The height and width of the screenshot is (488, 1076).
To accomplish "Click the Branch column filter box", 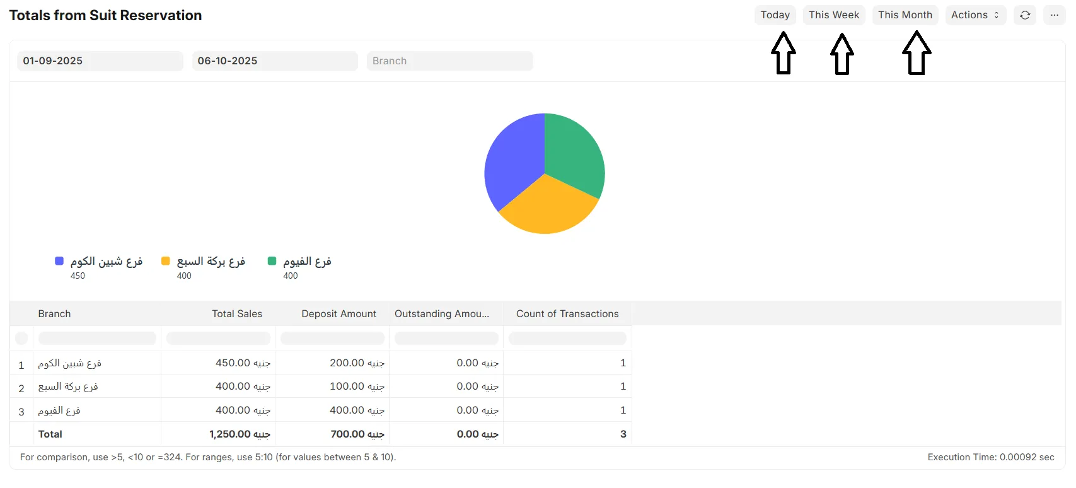I will tap(97, 339).
